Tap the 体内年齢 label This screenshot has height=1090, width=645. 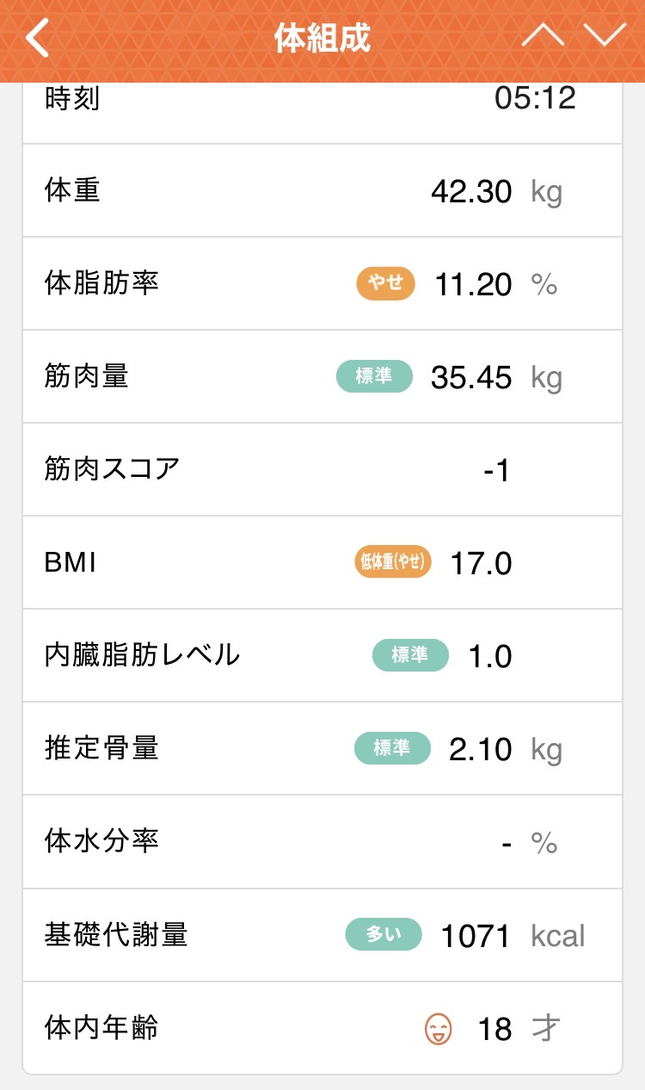tap(101, 1027)
